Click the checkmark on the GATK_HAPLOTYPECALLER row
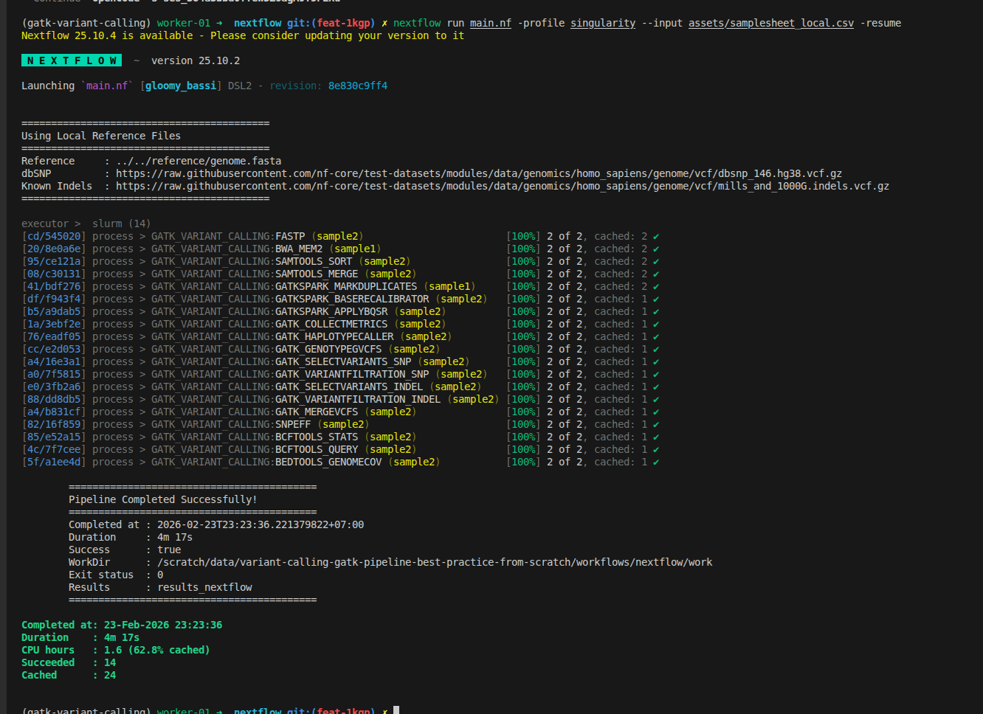Image resolution: width=983 pixels, height=714 pixels. [x=655, y=337]
